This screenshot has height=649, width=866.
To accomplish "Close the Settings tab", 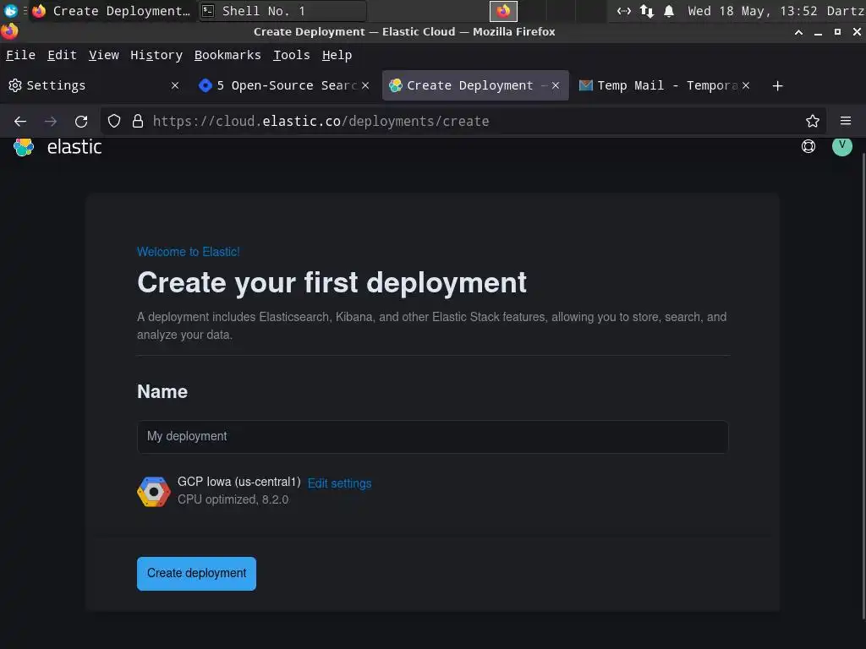I will coord(174,85).
